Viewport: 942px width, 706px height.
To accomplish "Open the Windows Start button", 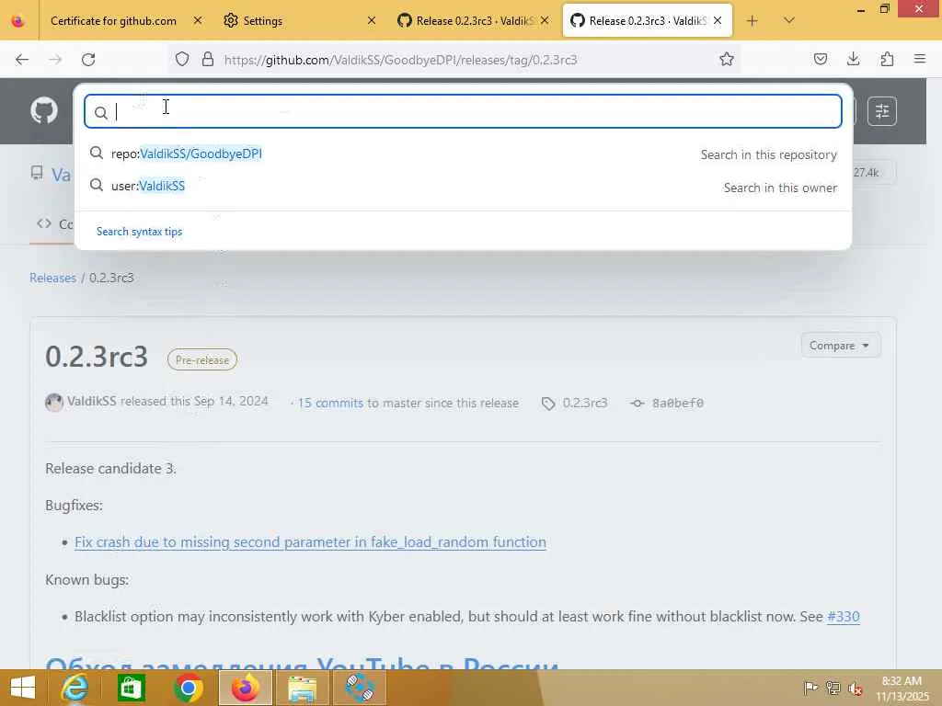I will pos(23,688).
